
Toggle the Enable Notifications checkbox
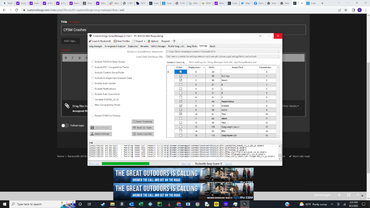point(92,89)
